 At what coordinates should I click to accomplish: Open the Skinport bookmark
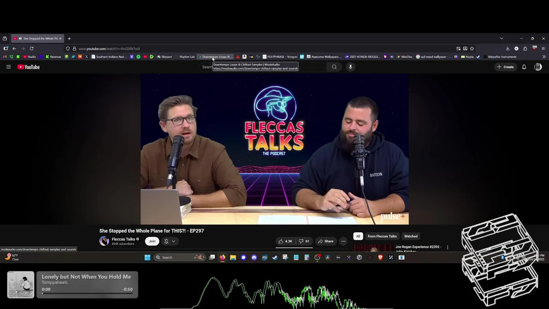(x=164, y=57)
